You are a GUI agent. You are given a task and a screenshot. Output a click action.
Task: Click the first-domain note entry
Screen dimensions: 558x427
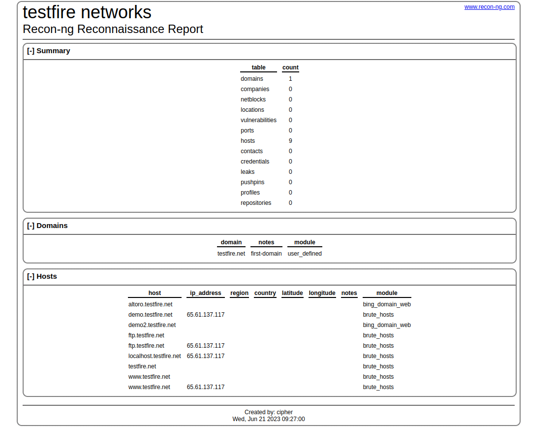[266, 253]
